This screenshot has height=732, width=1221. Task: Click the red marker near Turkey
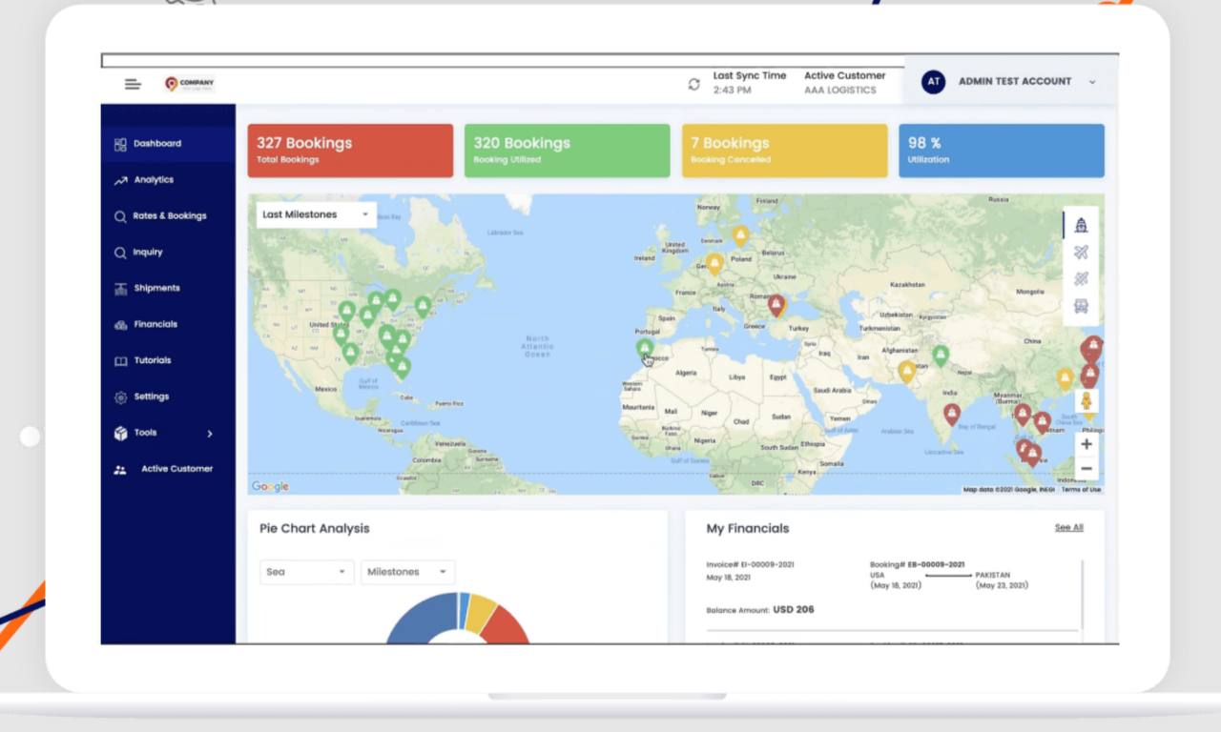click(776, 305)
